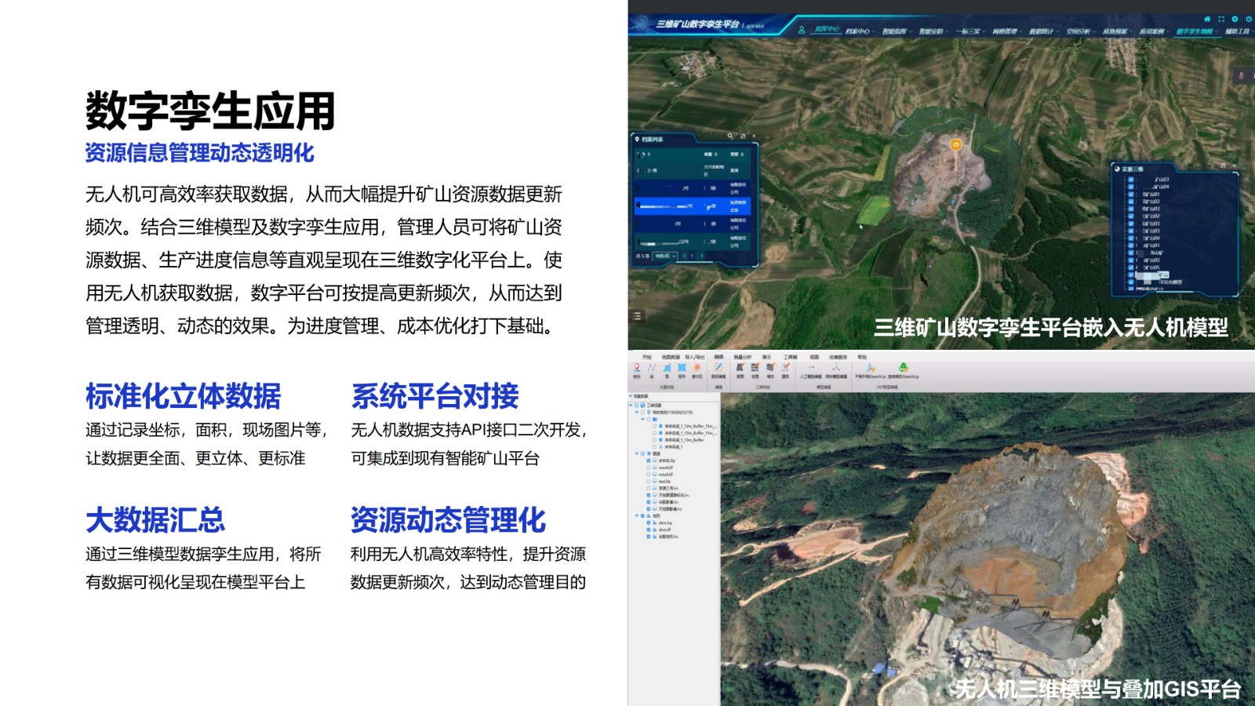Select the SketchUp rotate model tool icon
Image resolution: width=1255 pixels, height=706 pixels.
point(903,367)
